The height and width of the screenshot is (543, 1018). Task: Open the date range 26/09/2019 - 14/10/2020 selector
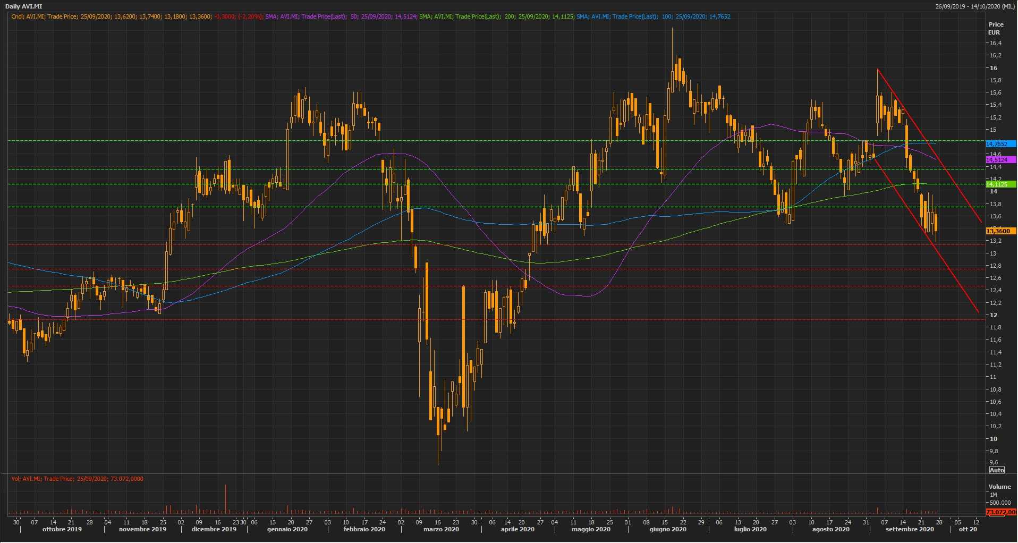pyautogui.click(x=975, y=6)
